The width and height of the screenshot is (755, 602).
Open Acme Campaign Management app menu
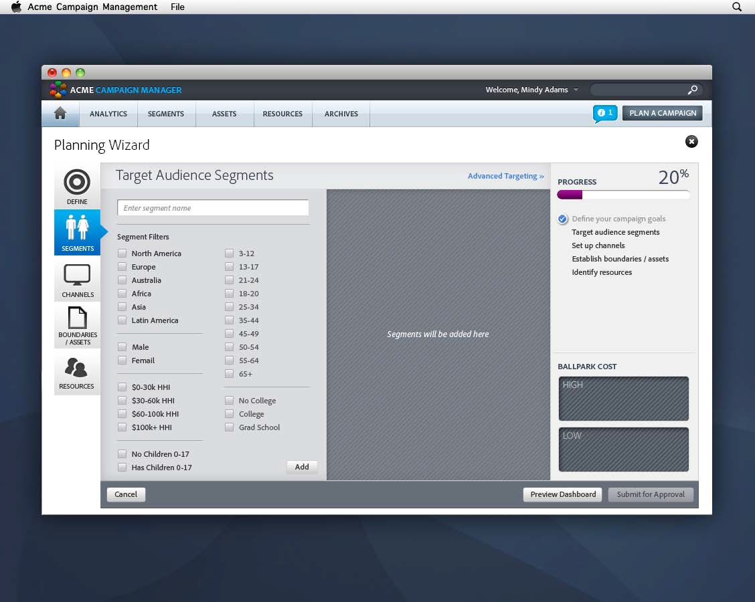[92, 7]
